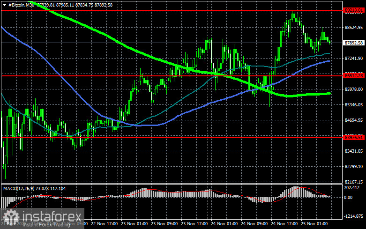This screenshot has width=366, height=229.
Task: Click the MACD(12,26,9) indicator label
Action: click(x=18, y=188)
